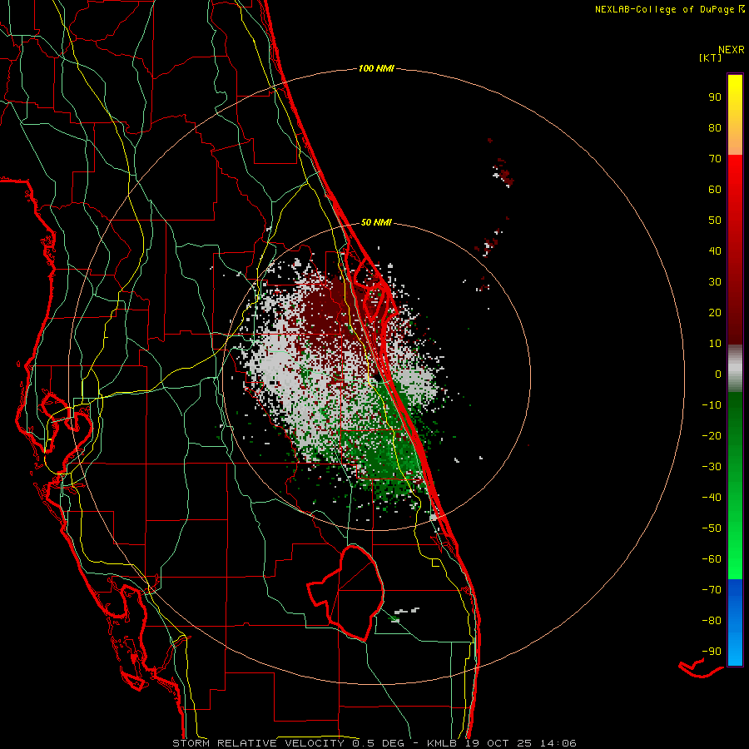Click the 30 value on velocity scale
The width and height of the screenshot is (749, 749).
715,282
